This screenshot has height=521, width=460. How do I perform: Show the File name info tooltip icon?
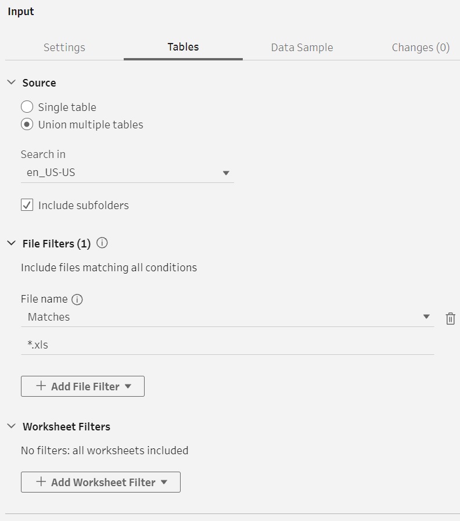[x=77, y=299]
